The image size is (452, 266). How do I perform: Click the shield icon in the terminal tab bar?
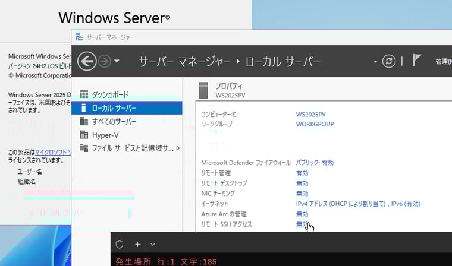point(120,245)
